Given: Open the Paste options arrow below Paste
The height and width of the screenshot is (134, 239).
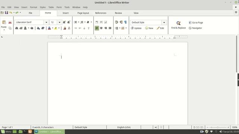Looking at the screenshot, I should 4,30.
